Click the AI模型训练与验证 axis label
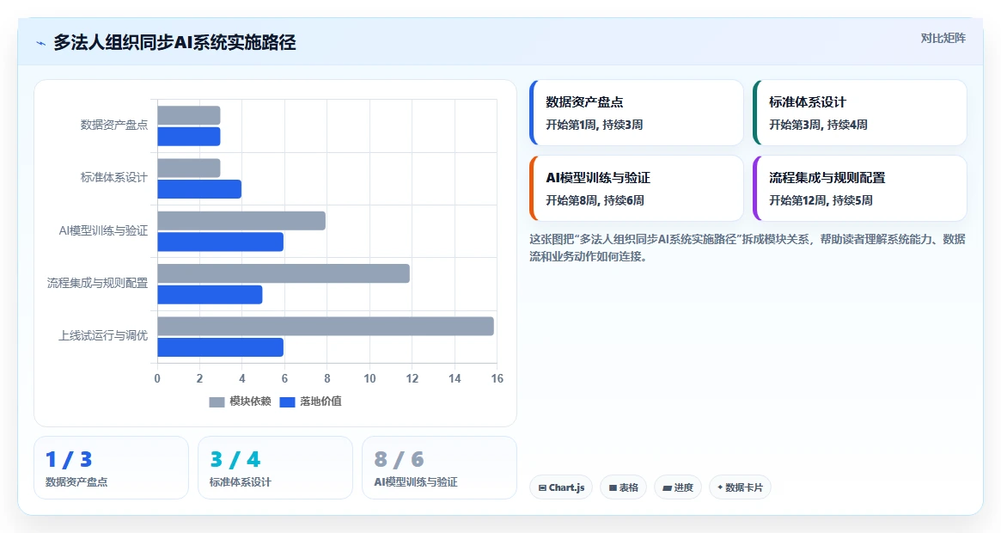The image size is (1001, 533). coord(103,230)
